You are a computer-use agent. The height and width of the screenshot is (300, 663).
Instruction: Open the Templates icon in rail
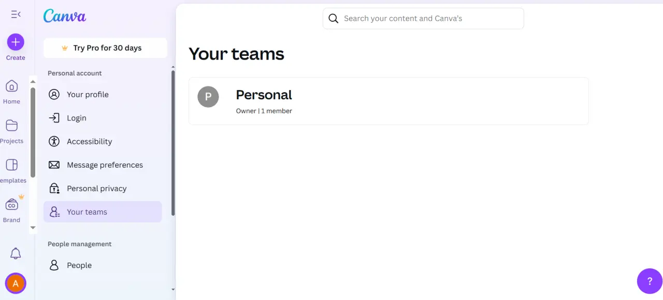tap(11, 165)
